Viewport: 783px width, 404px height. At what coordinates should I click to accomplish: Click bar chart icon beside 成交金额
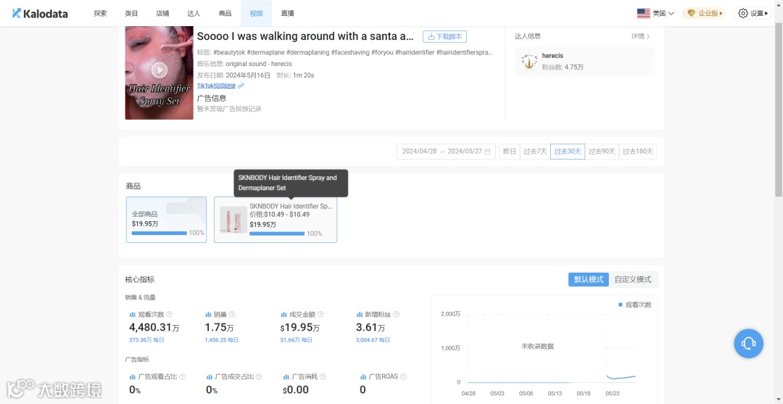(x=284, y=315)
